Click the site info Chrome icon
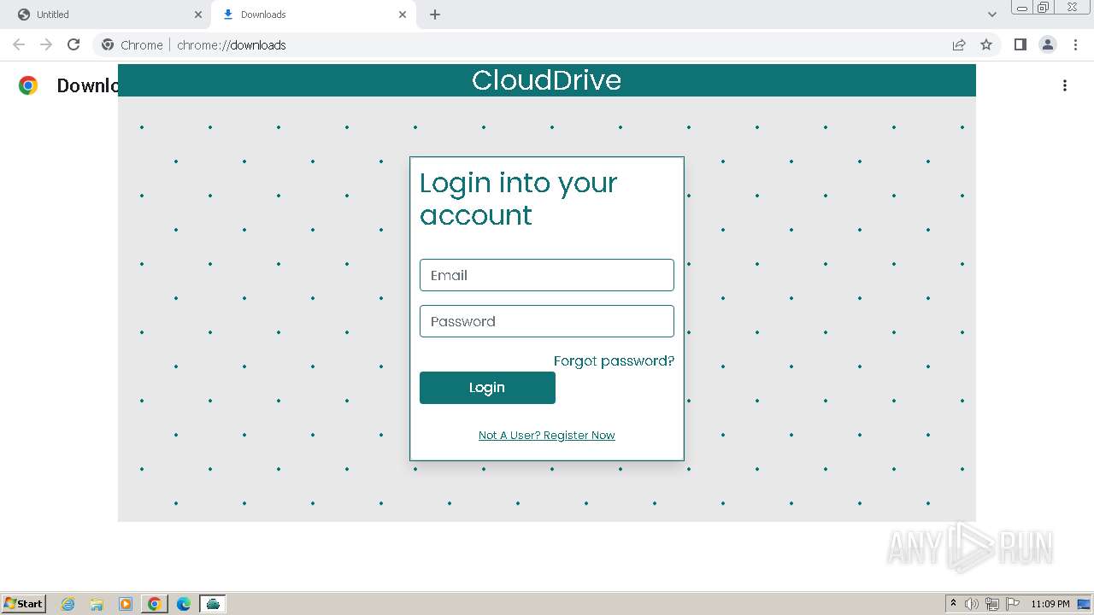Image resolution: width=1094 pixels, height=615 pixels. point(108,44)
